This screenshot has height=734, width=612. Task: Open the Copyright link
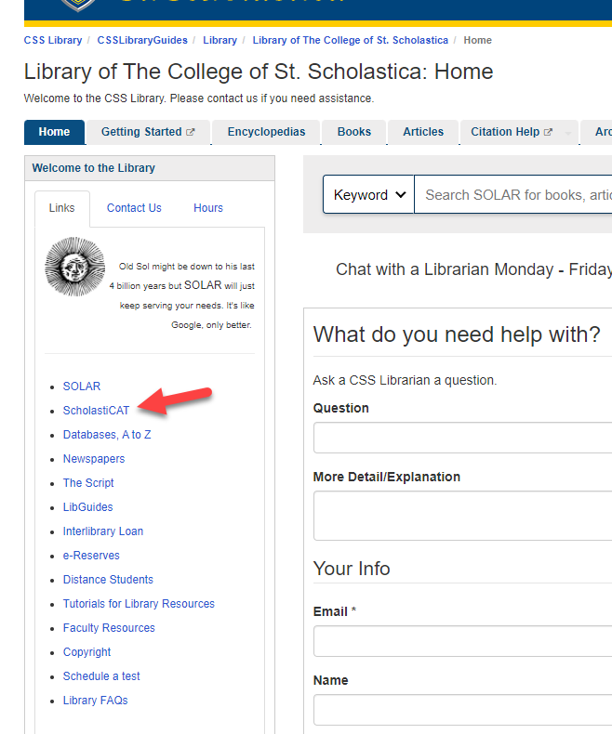point(87,652)
